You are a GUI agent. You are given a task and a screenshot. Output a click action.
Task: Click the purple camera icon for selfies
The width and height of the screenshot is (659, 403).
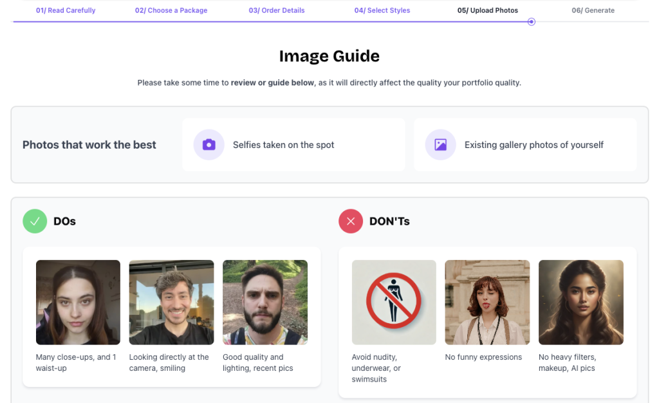(209, 145)
